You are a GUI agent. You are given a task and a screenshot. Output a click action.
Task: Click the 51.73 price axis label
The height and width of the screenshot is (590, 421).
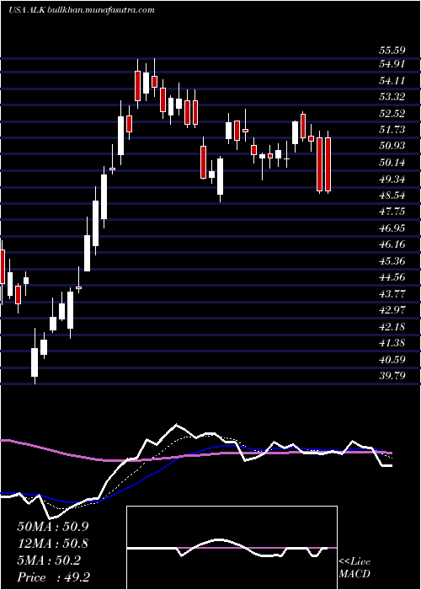click(391, 130)
